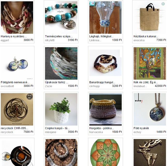Screen dimensions: 167x166
Task: View the Föld nyakék pendant photo
Action: click(150, 109)
